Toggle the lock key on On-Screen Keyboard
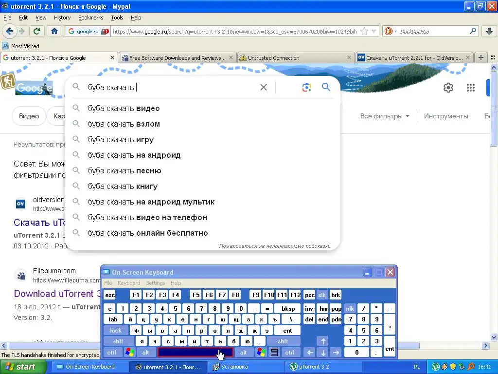 (x=116, y=331)
